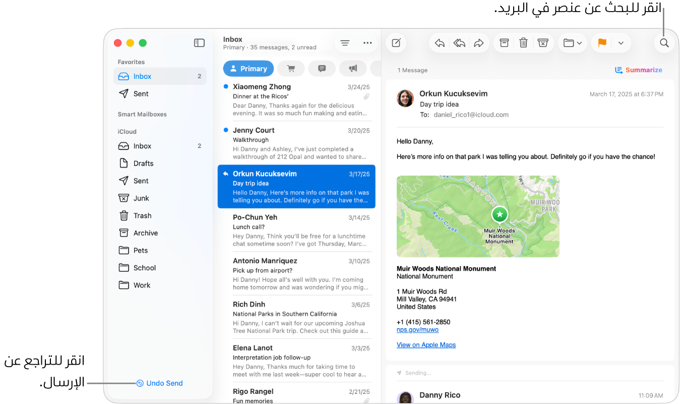Open the View on Apple Maps link
680x404 pixels.
[x=426, y=345]
